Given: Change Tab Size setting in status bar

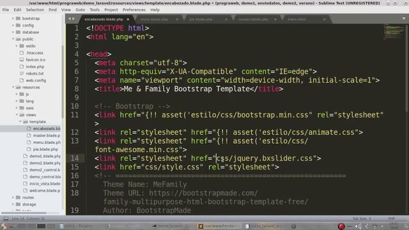Looking at the screenshot, I should pyautogui.click(x=362, y=218).
